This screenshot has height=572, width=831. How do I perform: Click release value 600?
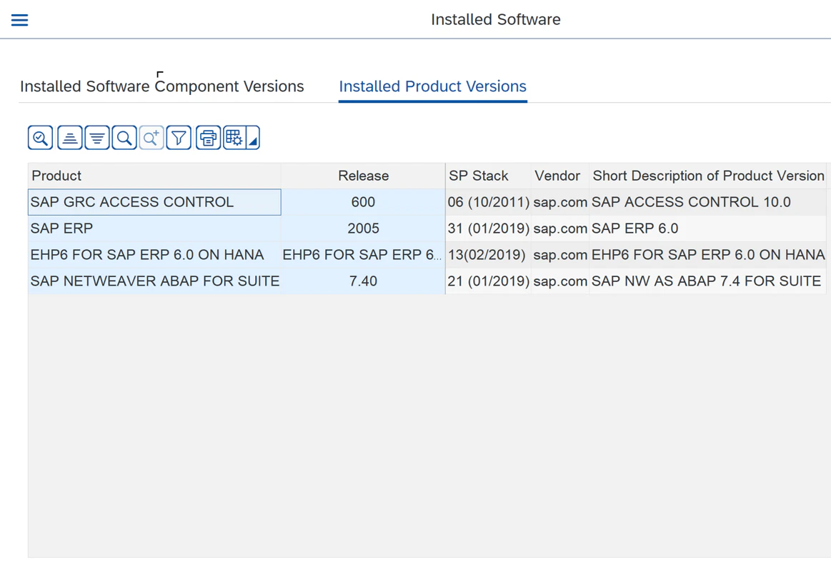(x=363, y=202)
